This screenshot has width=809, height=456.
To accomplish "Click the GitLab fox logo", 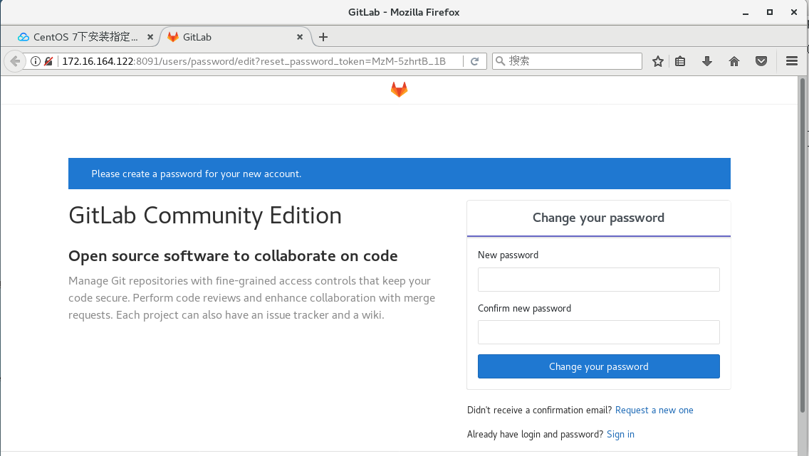I will [x=399, y=90].
